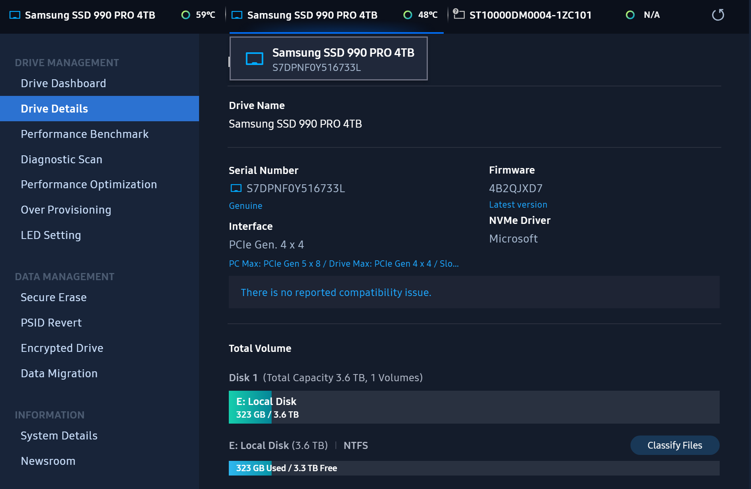The width and height of the screenshot is (751, 489).
Task: Click the INFORMATION section header
Action: [50, 415]
